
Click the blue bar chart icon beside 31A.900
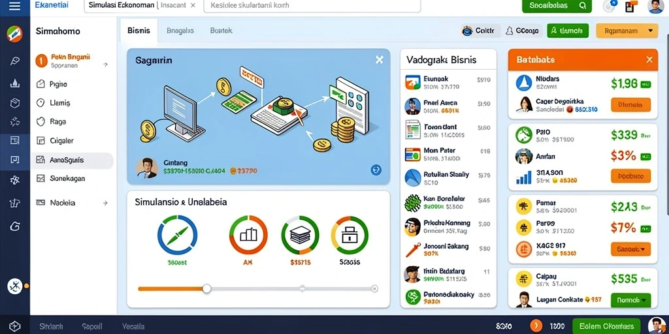point(523,177)
